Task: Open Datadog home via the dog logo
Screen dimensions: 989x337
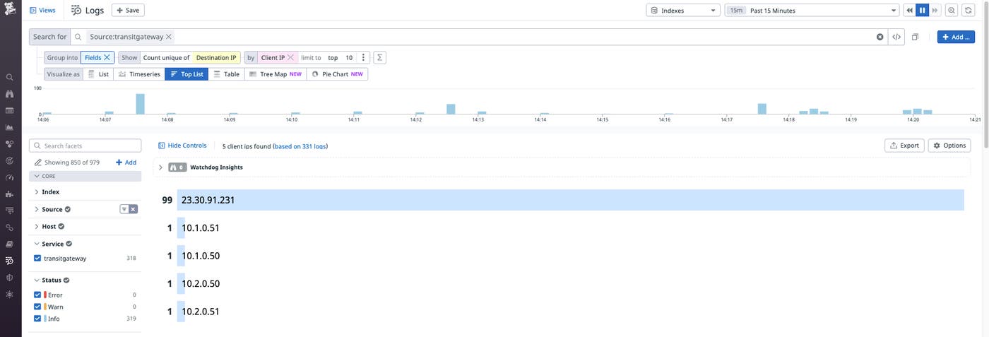Action: tap(10, 10)
